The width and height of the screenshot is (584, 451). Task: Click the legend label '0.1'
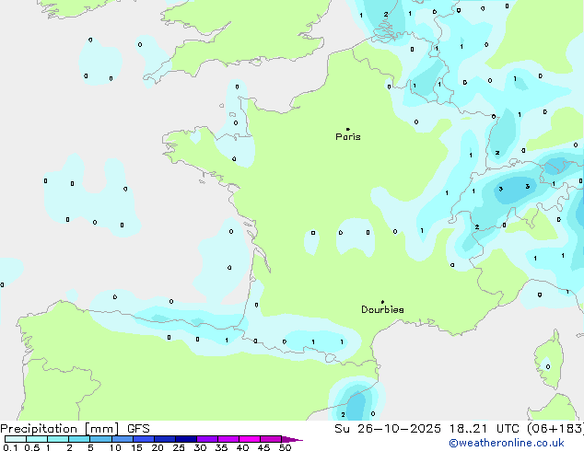[10, 447]
